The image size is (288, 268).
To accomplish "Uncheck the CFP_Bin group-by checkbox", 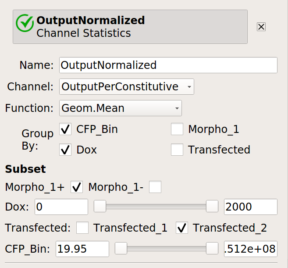I will pyautogui.click(x=65, y=129).
